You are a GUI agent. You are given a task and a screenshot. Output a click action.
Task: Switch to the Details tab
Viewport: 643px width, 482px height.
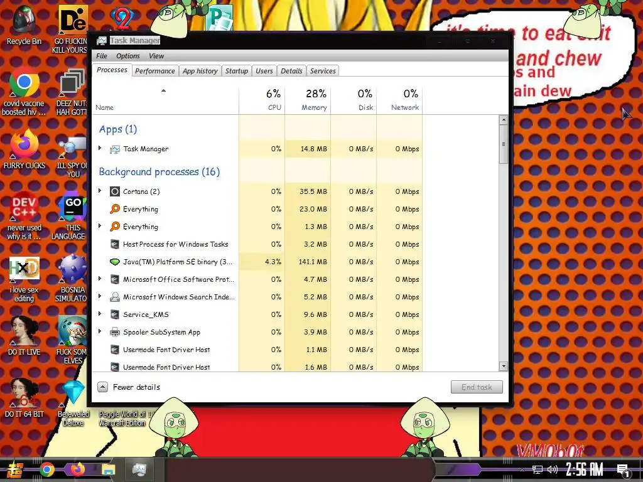pos(291,71)
